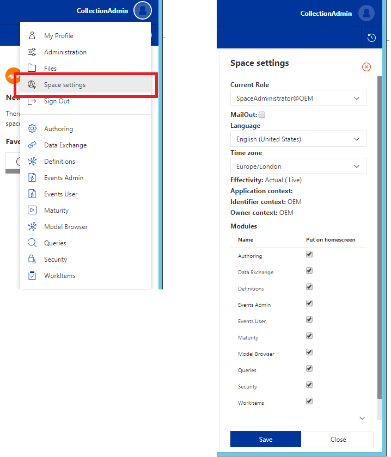Viewport: 391px width, 457px height.
Task: Open the Language dropdown
Action: 298,139
